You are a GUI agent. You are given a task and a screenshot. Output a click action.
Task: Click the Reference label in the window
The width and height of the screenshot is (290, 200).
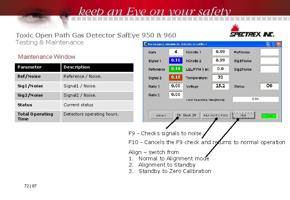click(x=157, y=69)
